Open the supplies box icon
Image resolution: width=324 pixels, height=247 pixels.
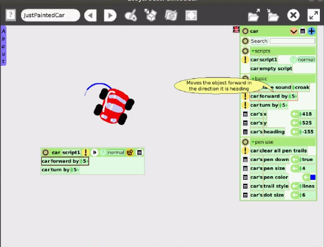click(151, 15)
